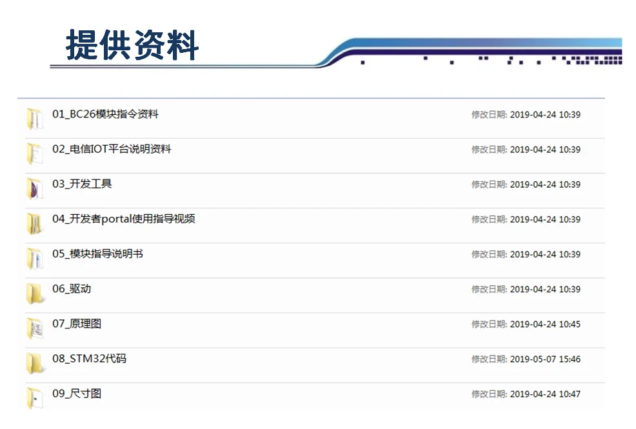Click the 提供资料 slide title
The width and height of the screenshot is (636, 429).
point(132,45)
